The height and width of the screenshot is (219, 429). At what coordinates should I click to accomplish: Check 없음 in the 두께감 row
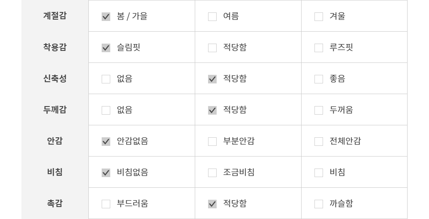coord(106,110)
